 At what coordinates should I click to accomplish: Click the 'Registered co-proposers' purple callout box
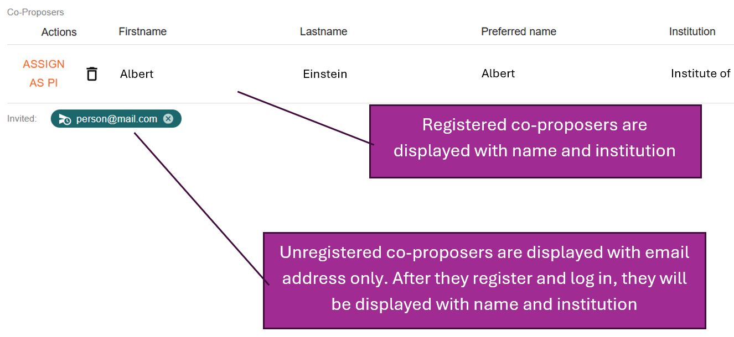tap(535, 141)
